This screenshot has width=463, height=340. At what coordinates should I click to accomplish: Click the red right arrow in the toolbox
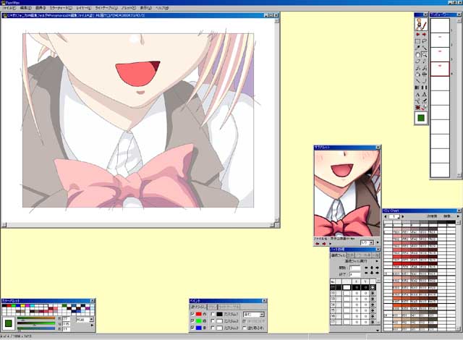coord(425,35)
